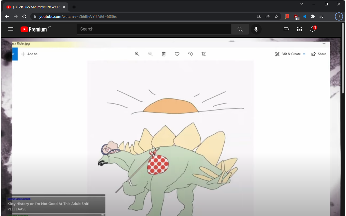346x216 pixels.
Task: Click inside the YouTube search field
Action: [154, 29]
